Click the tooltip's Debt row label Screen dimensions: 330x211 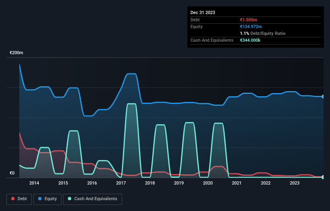195,20
